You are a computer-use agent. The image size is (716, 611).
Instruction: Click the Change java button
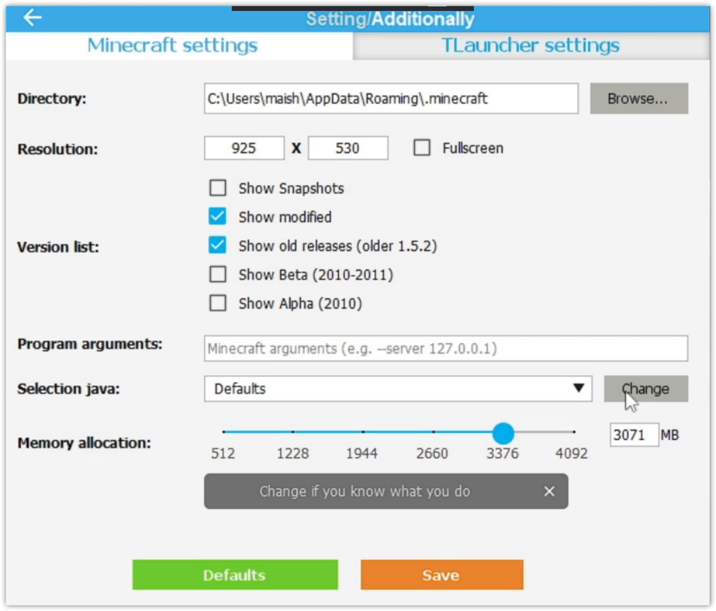click(x=646, y=389)
